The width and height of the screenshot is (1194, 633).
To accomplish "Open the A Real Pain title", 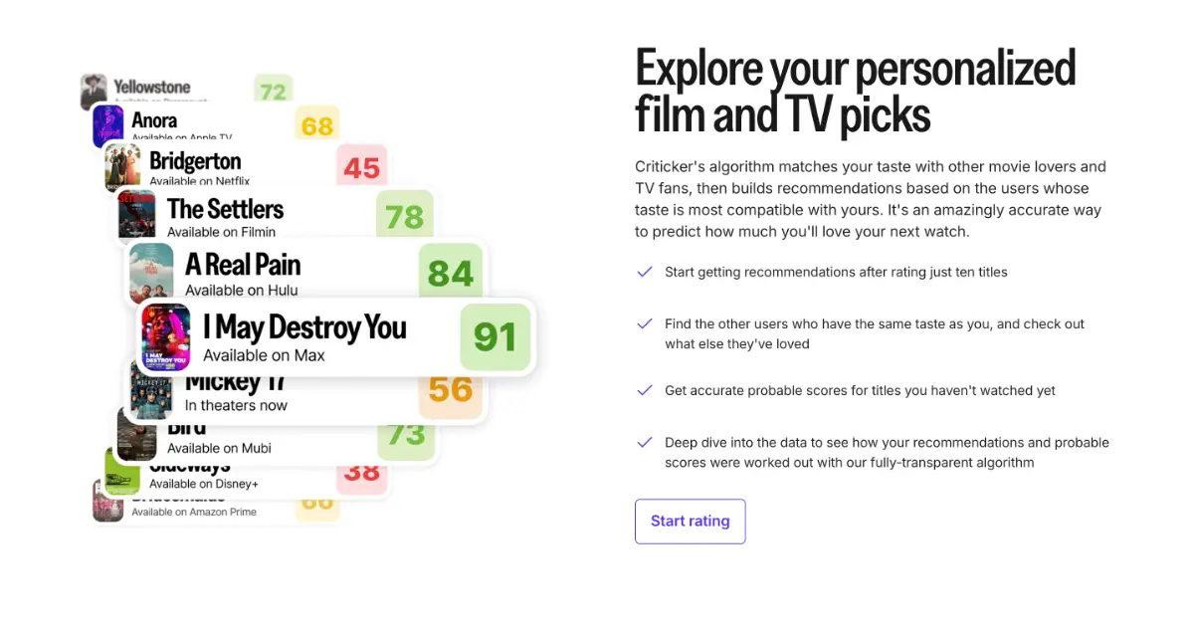I will point(243,265).
